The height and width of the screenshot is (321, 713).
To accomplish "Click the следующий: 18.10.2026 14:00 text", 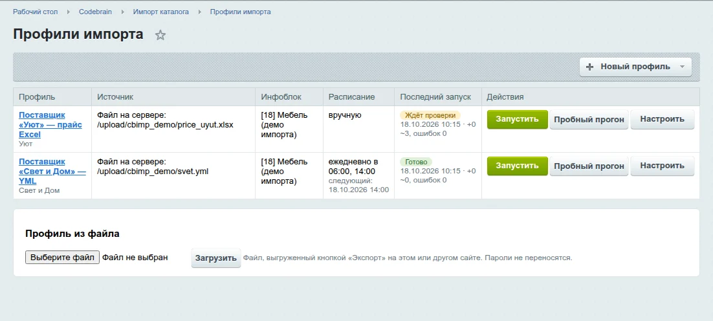I will (358, 185).
